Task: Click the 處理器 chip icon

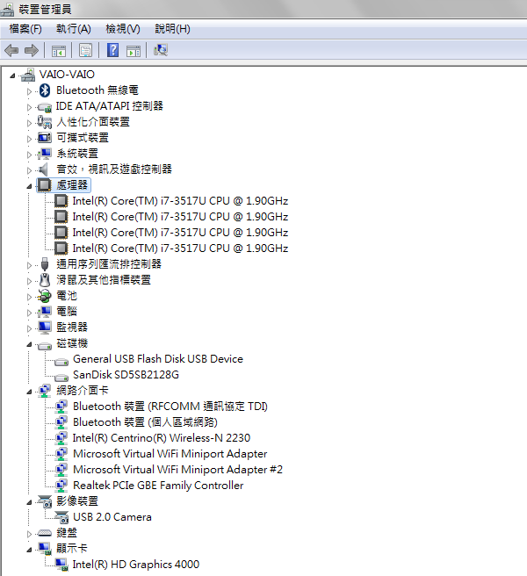Action: [x=45, y=185]
